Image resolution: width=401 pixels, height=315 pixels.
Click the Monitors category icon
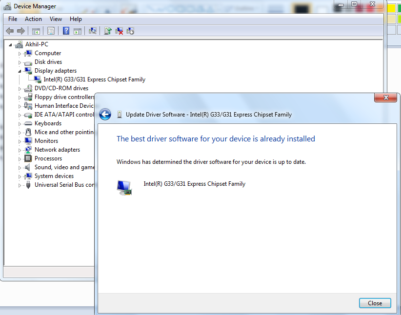point(28,141)
